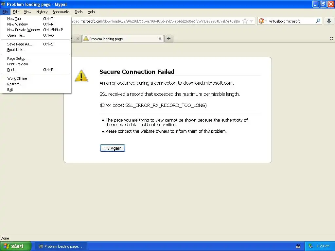The image size is (335, 251).
Task: Select Email Link... menu entry
Action: (x=35, y=50)
